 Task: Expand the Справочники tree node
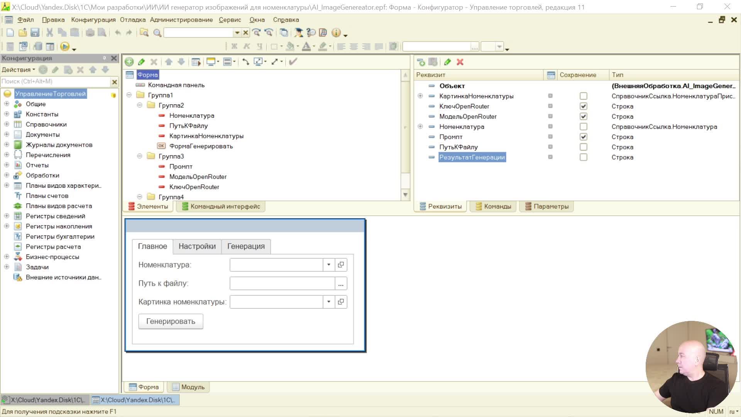(7, 124)
